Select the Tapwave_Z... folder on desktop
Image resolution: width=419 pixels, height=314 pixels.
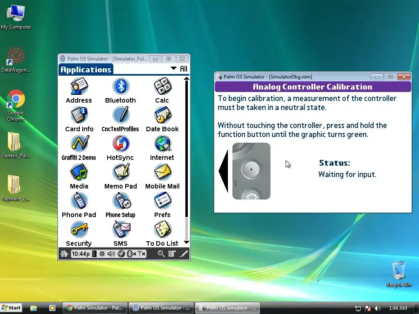click(x=16, y=188)
